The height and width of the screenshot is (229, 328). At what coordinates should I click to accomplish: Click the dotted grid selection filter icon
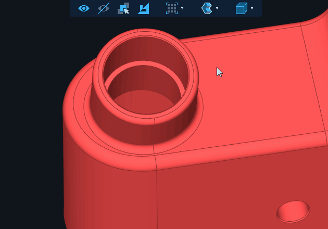click(x=171, y=8)
